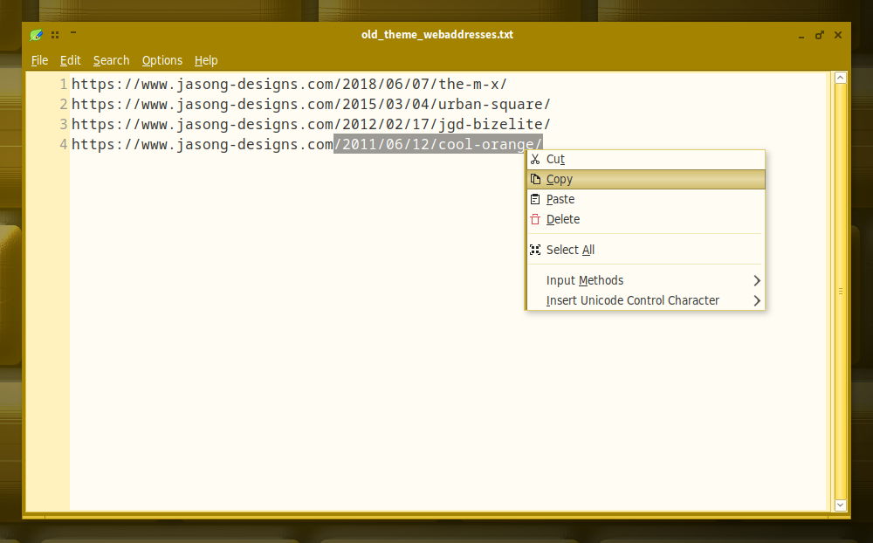This screenshot has width=873, height=543.
Task: Click the vertical scrollbar handle
Action: (841, 292)
